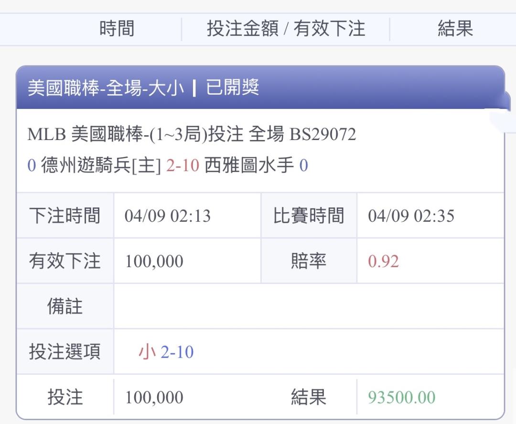Click the 比賽時間 value 04/09 02:35
Screen dimensions: 516x424
(x=411, y=216)
